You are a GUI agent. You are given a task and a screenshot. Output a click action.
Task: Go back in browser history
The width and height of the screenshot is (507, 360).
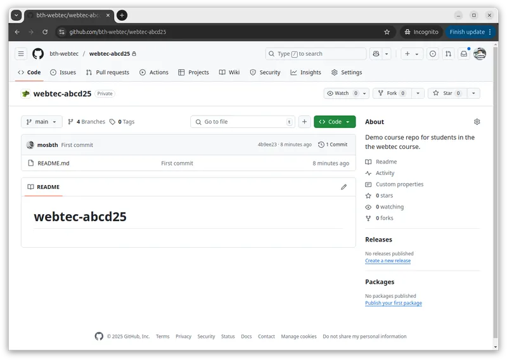click(17, 32)
